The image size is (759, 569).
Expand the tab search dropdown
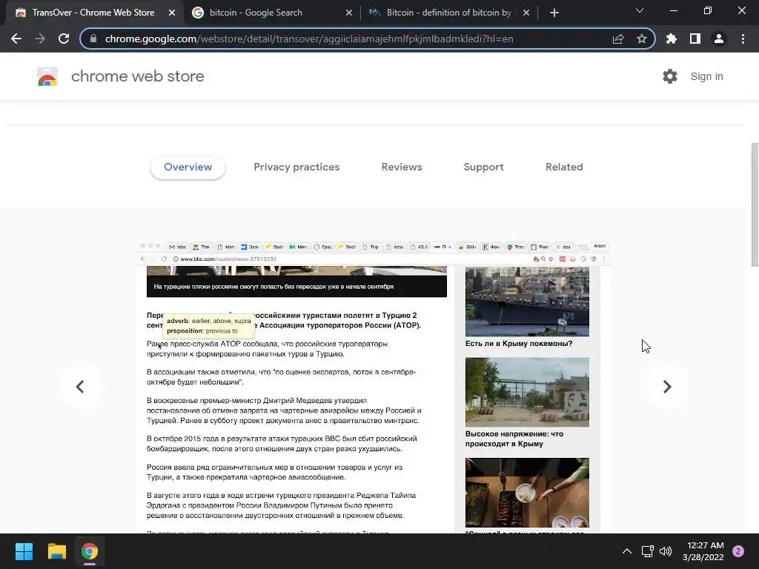640,10
